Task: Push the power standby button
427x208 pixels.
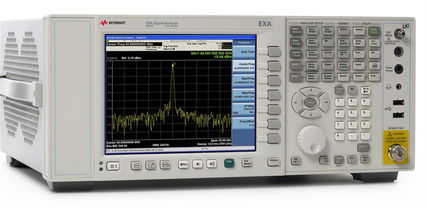Action: click(113, 166)
